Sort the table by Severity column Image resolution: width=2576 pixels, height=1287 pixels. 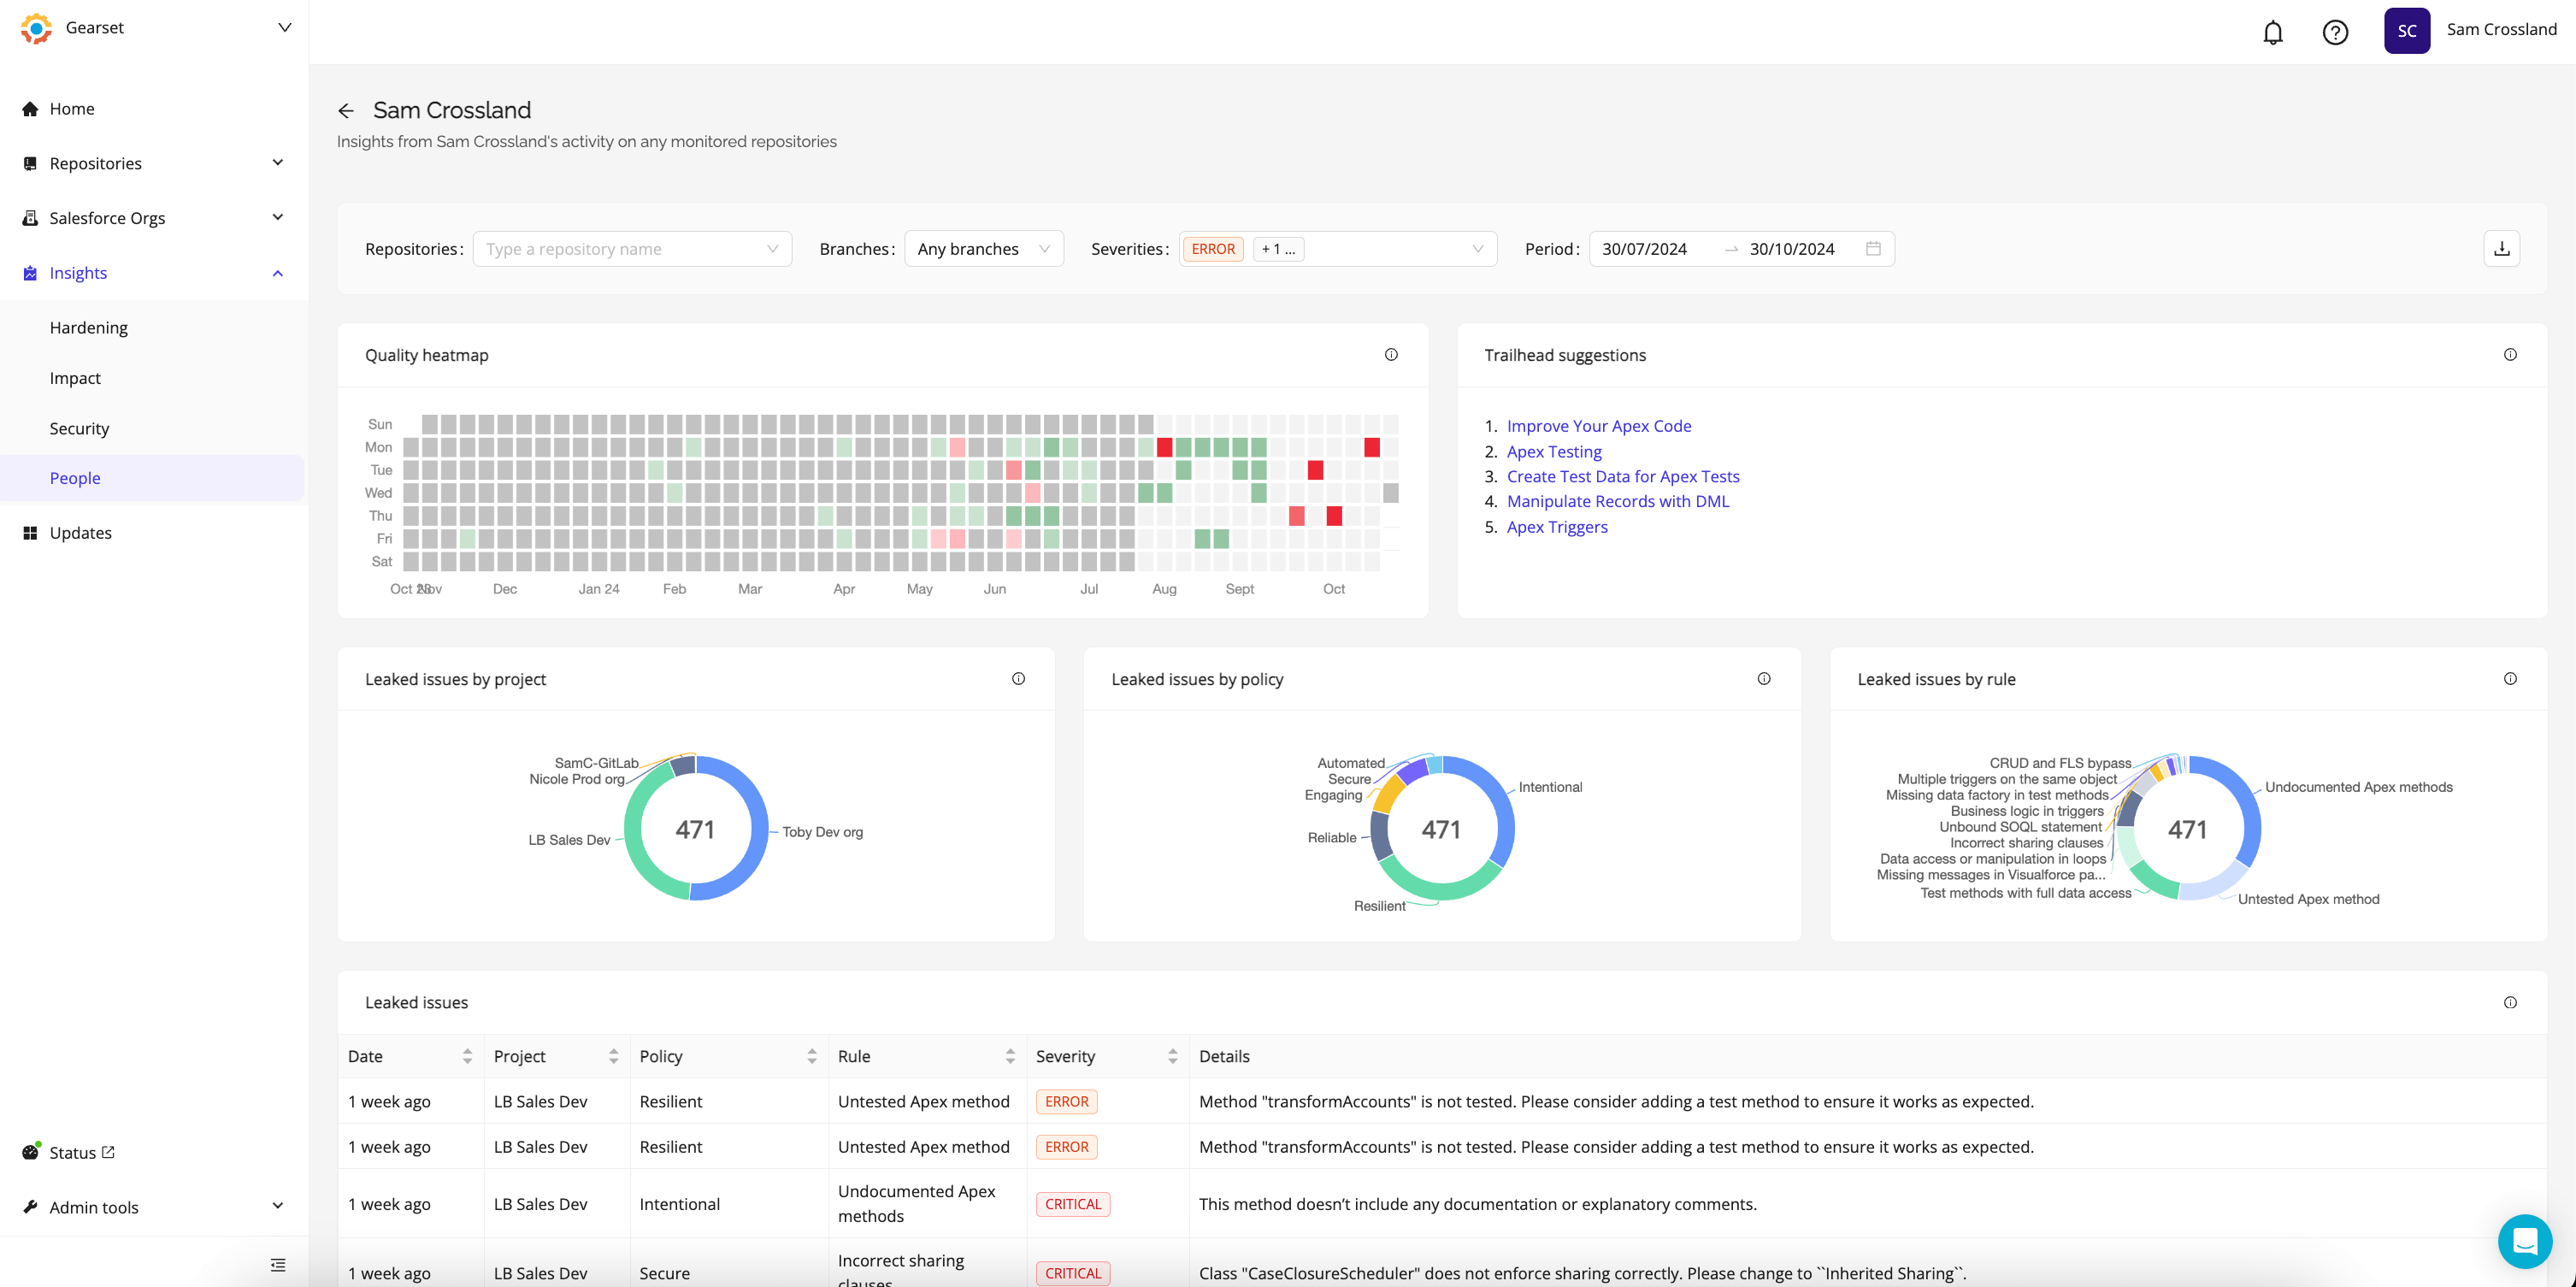1172,1056
